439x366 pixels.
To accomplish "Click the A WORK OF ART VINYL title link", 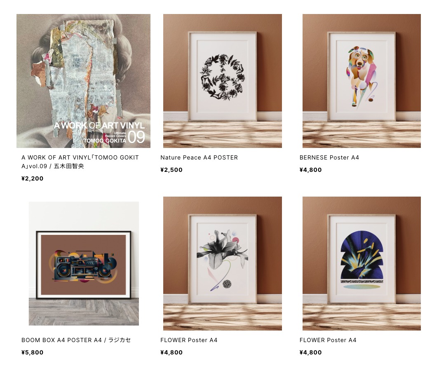I will (80, 162).
